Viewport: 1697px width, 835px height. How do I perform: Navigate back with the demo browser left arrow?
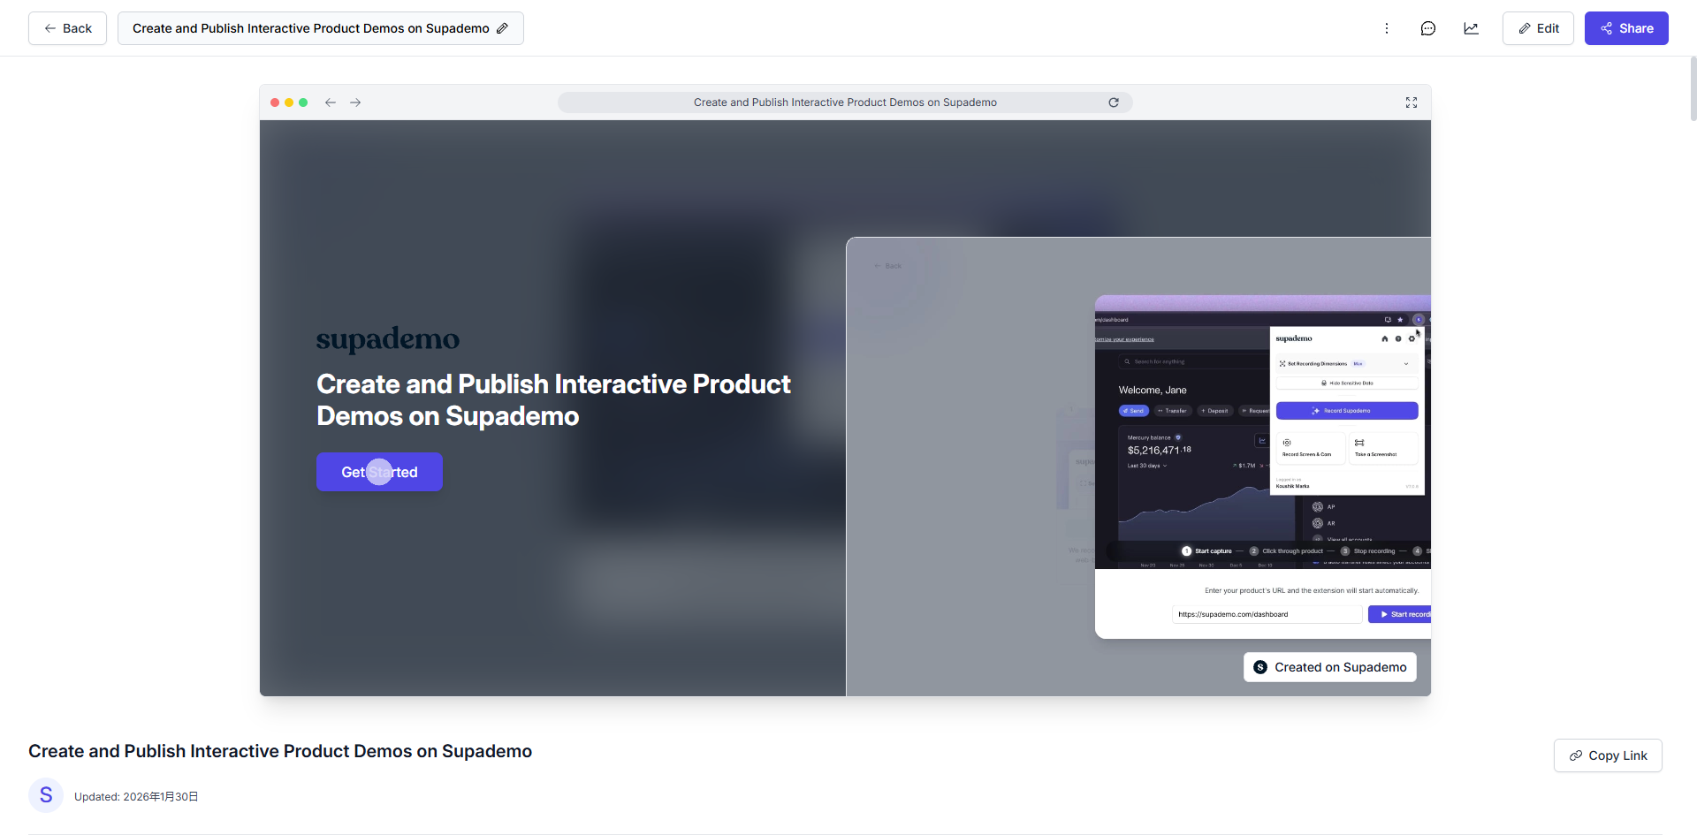point(331,102)
